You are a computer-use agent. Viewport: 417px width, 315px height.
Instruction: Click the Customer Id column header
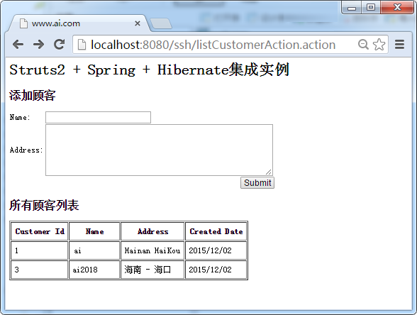pos(40,231)
